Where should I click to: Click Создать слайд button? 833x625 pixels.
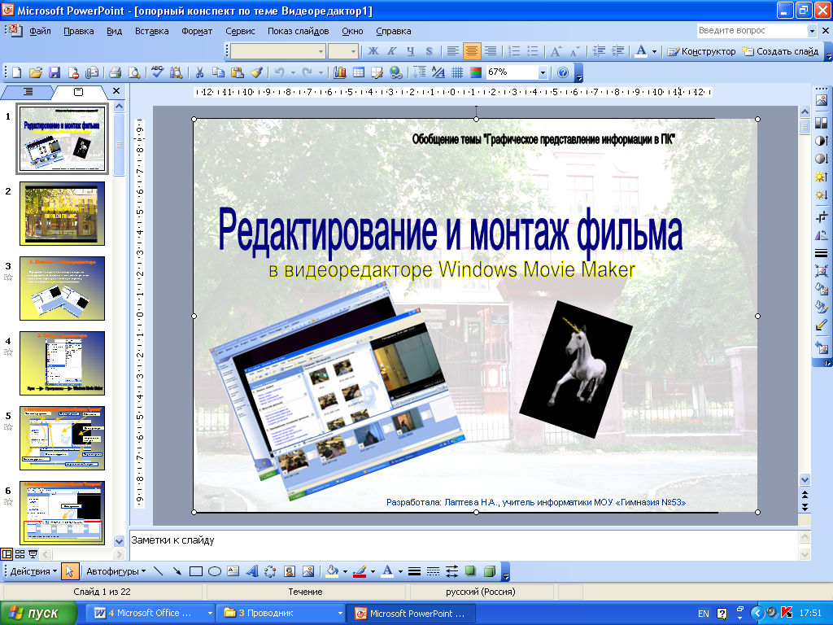(780, 51)
